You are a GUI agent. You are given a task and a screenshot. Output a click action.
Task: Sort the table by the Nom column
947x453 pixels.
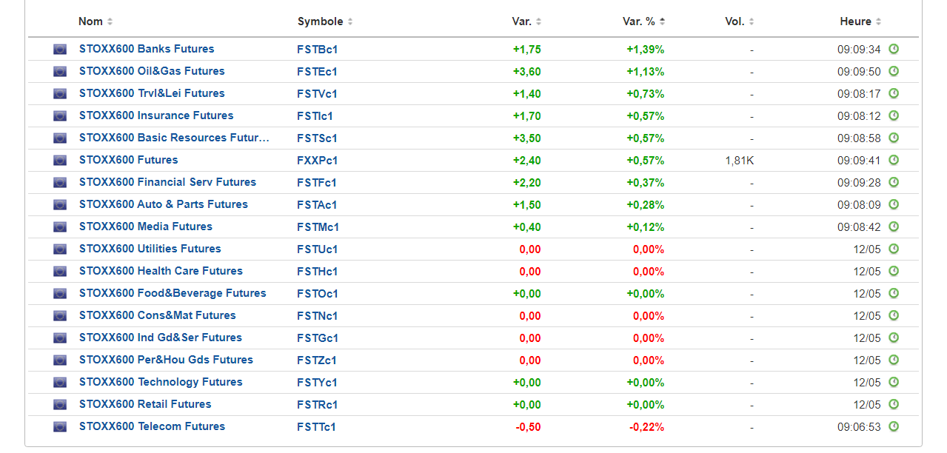95,21
